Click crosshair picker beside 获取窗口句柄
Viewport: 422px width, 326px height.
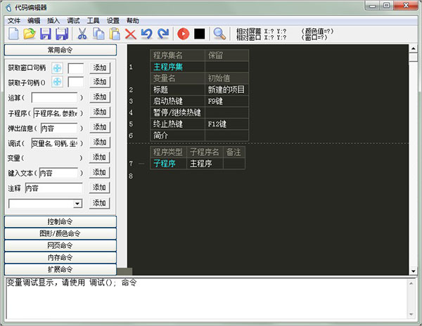(x=57, y=68)
